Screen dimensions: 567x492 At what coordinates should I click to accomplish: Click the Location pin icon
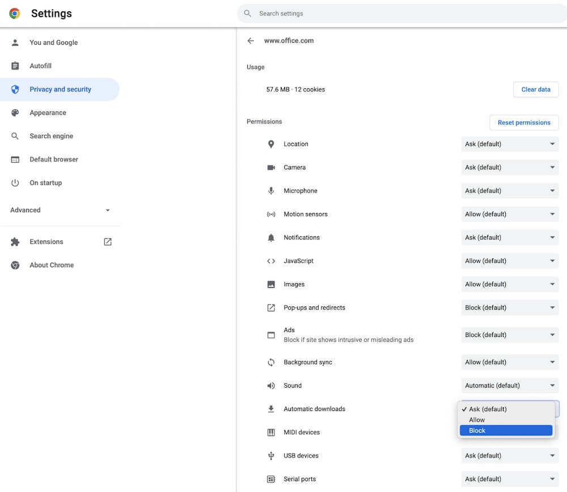pos(271,144)
